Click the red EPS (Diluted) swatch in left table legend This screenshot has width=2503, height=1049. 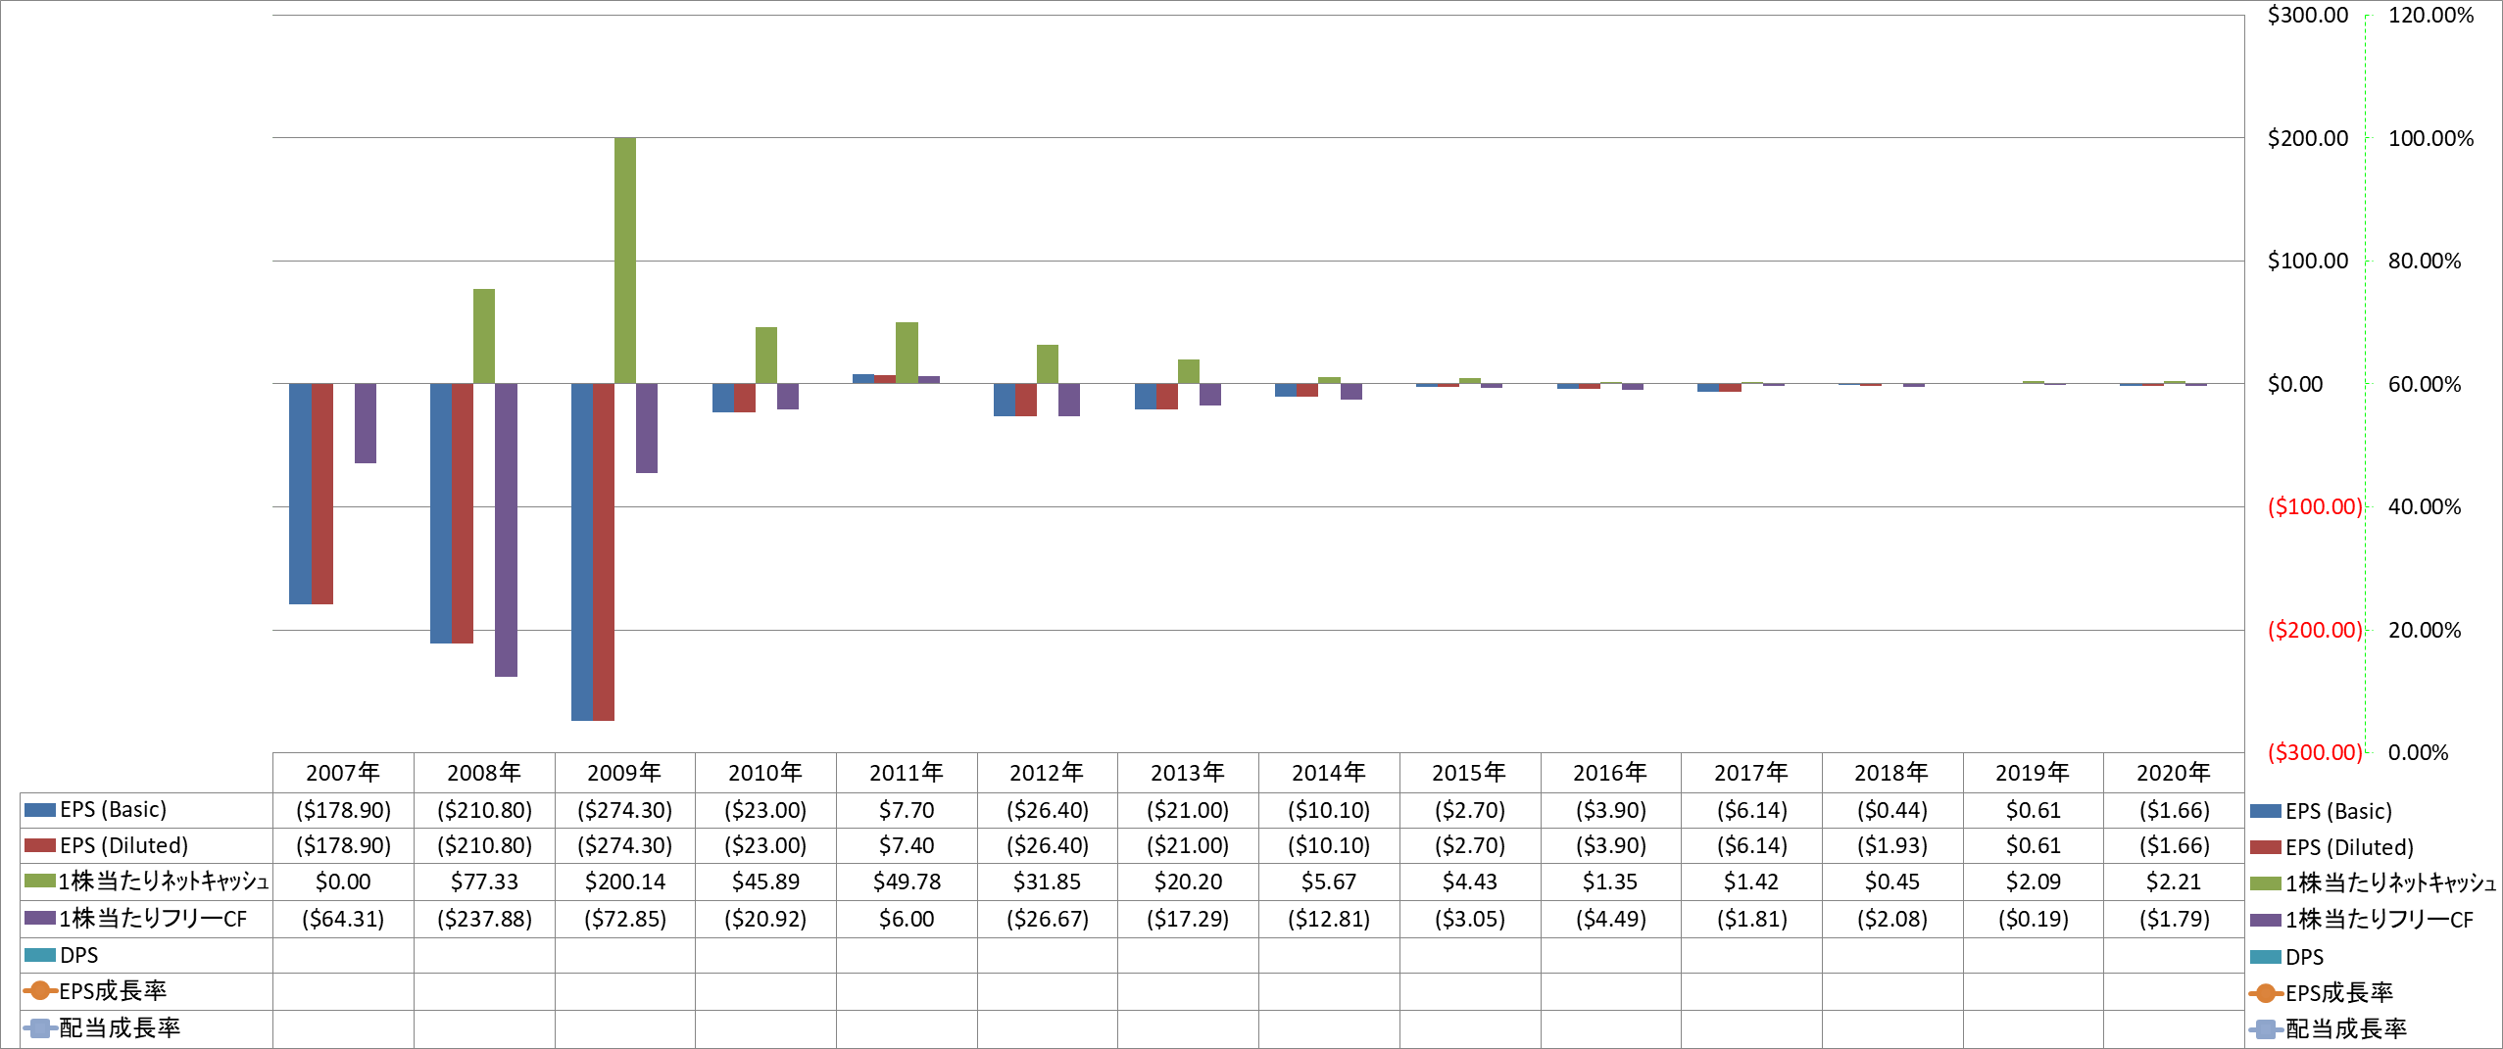point(40,845)
